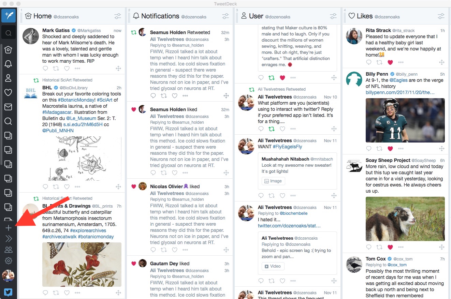Open the s.si.edu/2hM6d5H link
The width and height of the screenshot is (451, 299).
coord(83,124)
